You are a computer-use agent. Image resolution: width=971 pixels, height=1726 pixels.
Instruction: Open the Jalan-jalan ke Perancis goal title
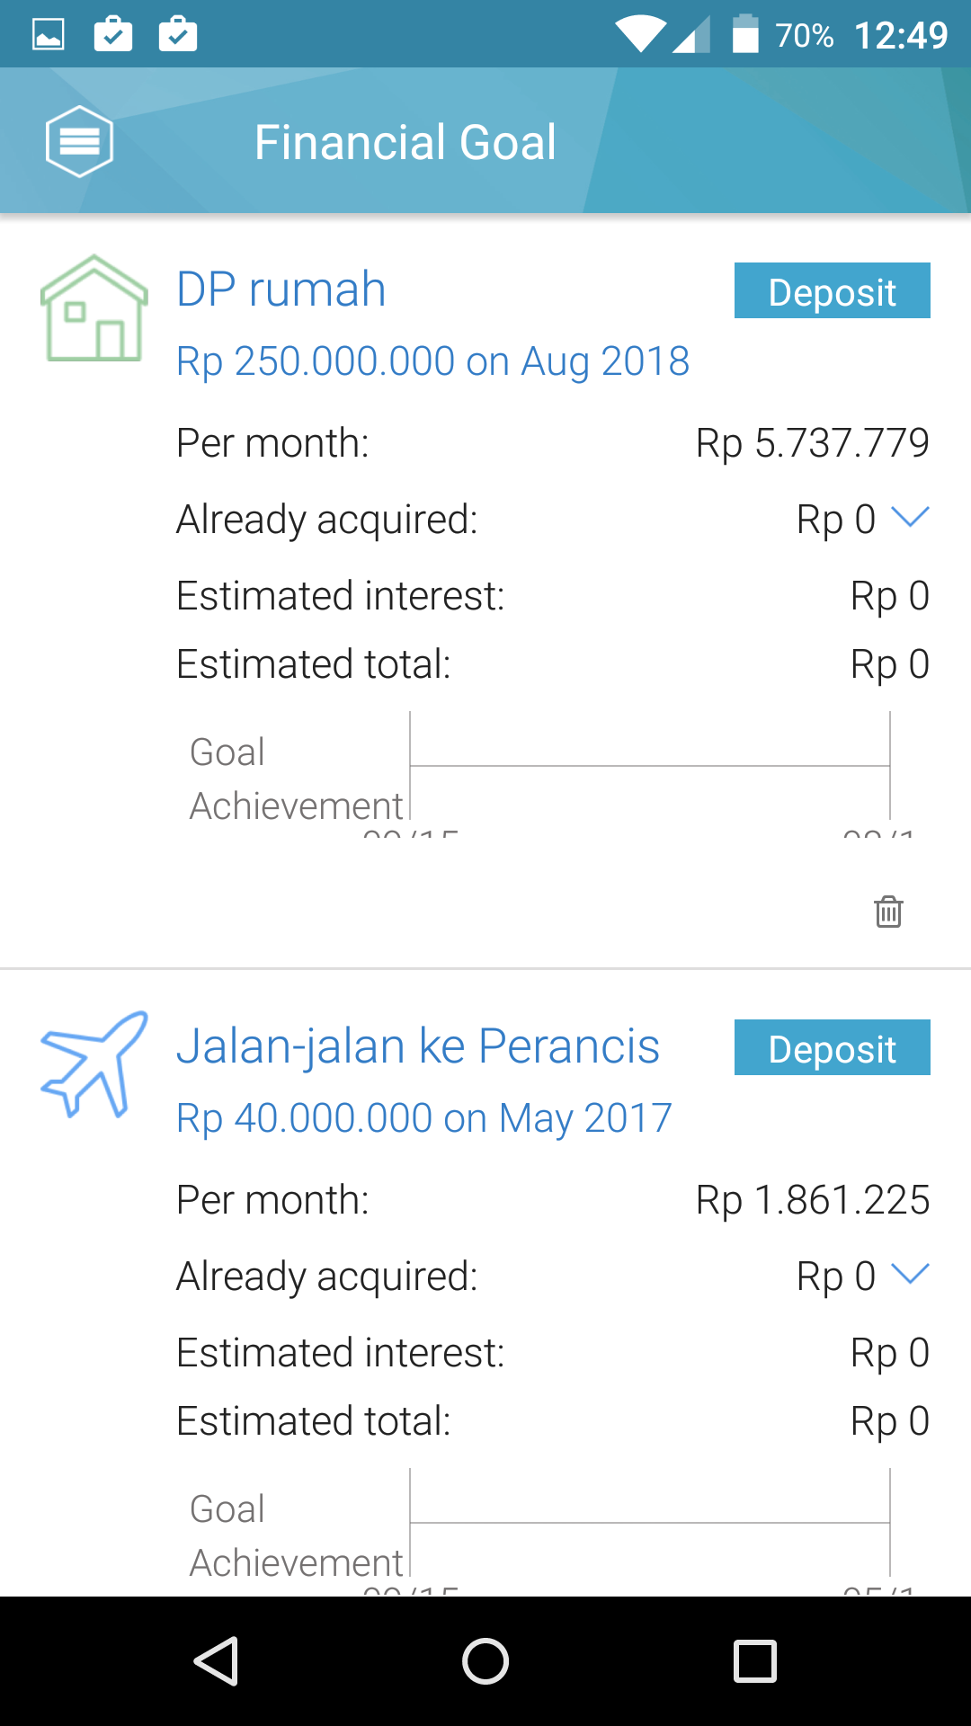point(418,1046)
